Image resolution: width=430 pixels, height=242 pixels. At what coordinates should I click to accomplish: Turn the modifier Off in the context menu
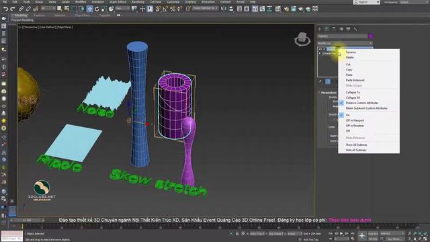pyautogui.click(x=348, y=131)
